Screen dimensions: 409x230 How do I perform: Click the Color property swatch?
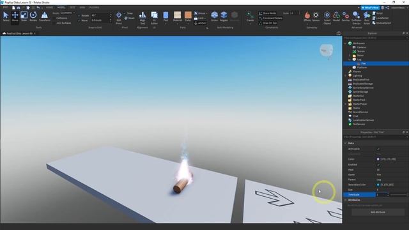coord(378,159)
